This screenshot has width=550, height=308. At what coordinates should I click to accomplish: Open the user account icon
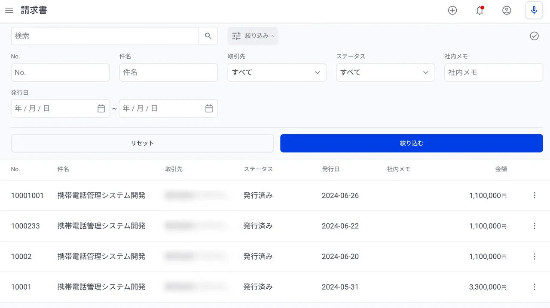pos(507,10)
